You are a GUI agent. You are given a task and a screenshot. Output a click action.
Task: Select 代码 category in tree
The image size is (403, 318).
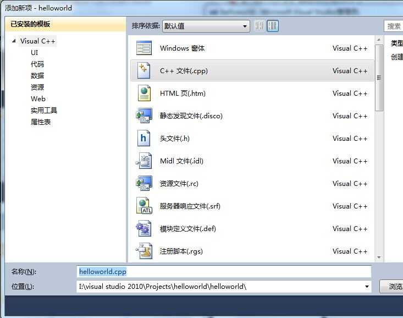pos(37,64)
